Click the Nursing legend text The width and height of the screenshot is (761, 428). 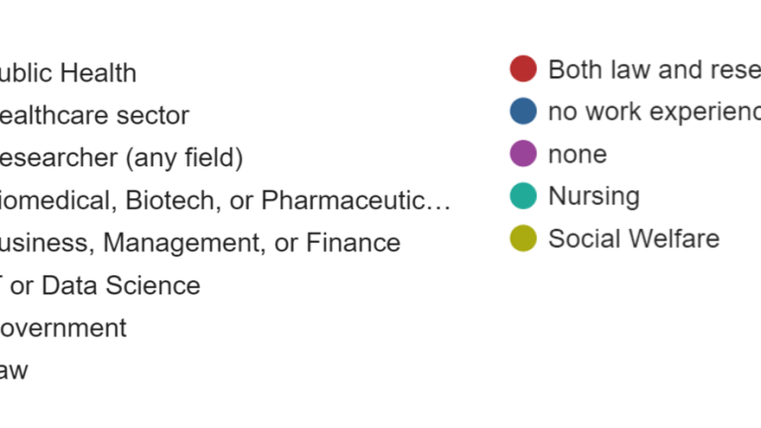[595, 197]
